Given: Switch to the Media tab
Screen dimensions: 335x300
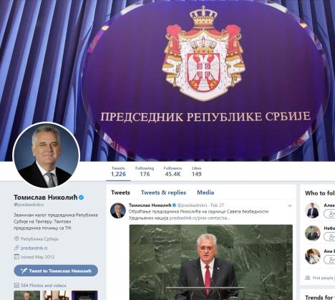Looking at the screenshot, I should point(205,193).
